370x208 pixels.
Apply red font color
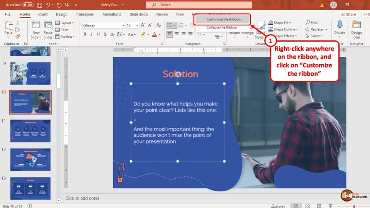(155, 34)
